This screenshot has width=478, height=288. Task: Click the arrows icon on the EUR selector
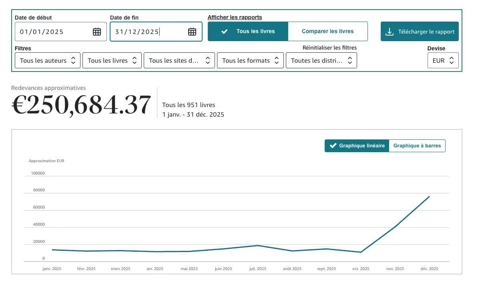[452, 61]
